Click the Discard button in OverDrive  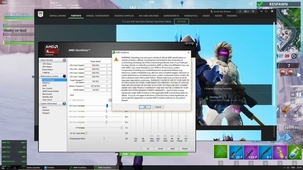[185, 149]
